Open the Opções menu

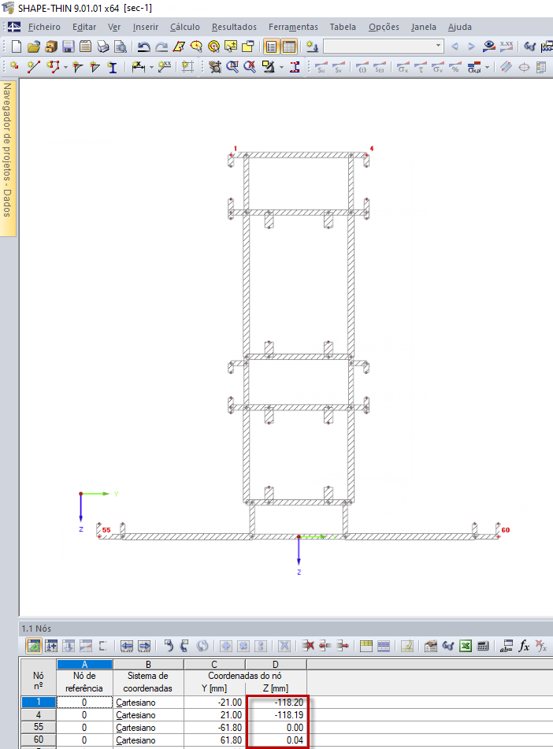coord(384,27)
